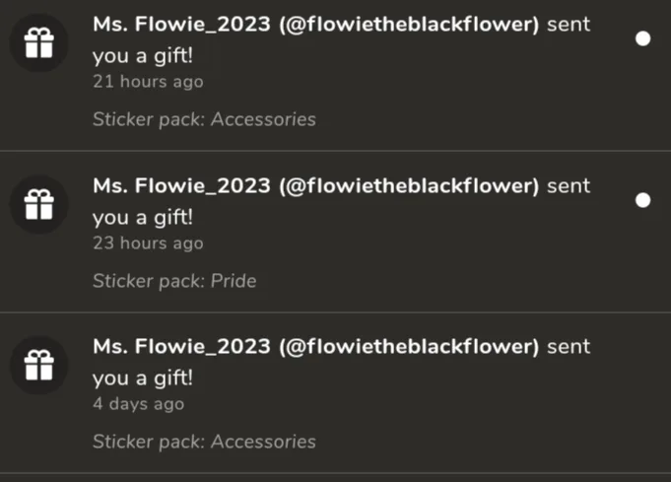671x482 pixels.
Task: Click the gift icon beside the 21 hours ago notification
Action: pyautogui.click(x=39, y=42)
